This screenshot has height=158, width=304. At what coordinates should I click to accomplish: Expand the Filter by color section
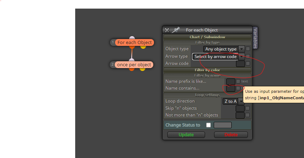207,70
